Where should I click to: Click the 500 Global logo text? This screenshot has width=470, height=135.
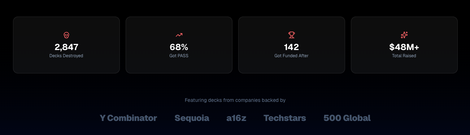pyautogui.click(x=347, y=118)
